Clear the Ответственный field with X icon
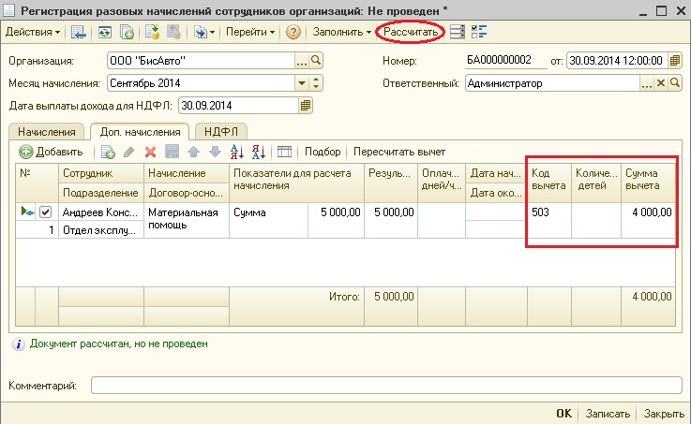This screenshot has width=691, height=424. click(x=661, y=83)
